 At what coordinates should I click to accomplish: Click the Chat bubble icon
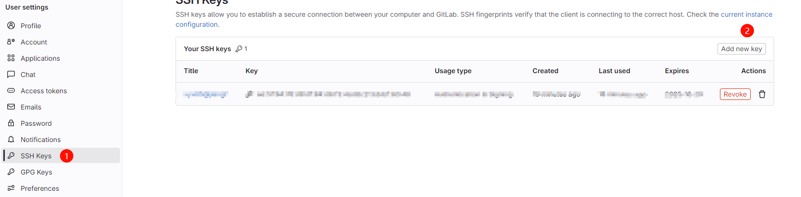point(11,74)
